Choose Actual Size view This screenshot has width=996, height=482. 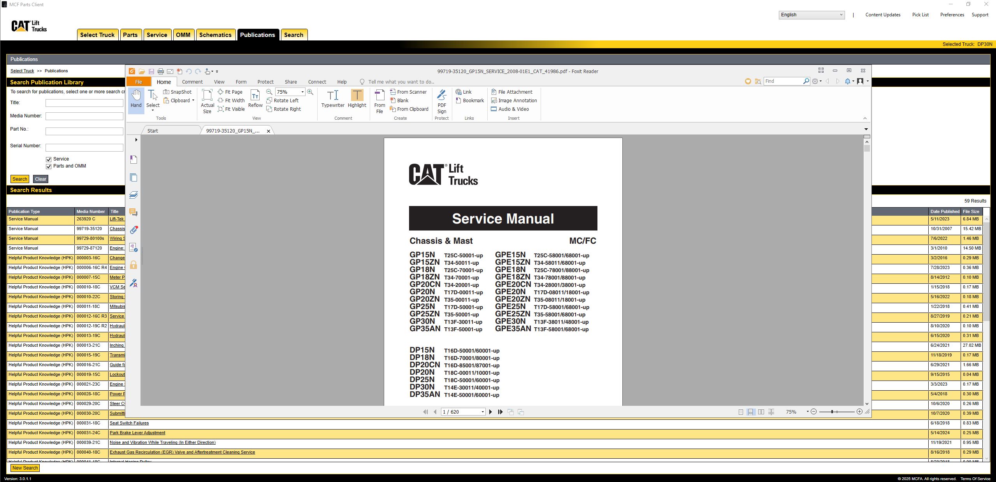point(207,101)
